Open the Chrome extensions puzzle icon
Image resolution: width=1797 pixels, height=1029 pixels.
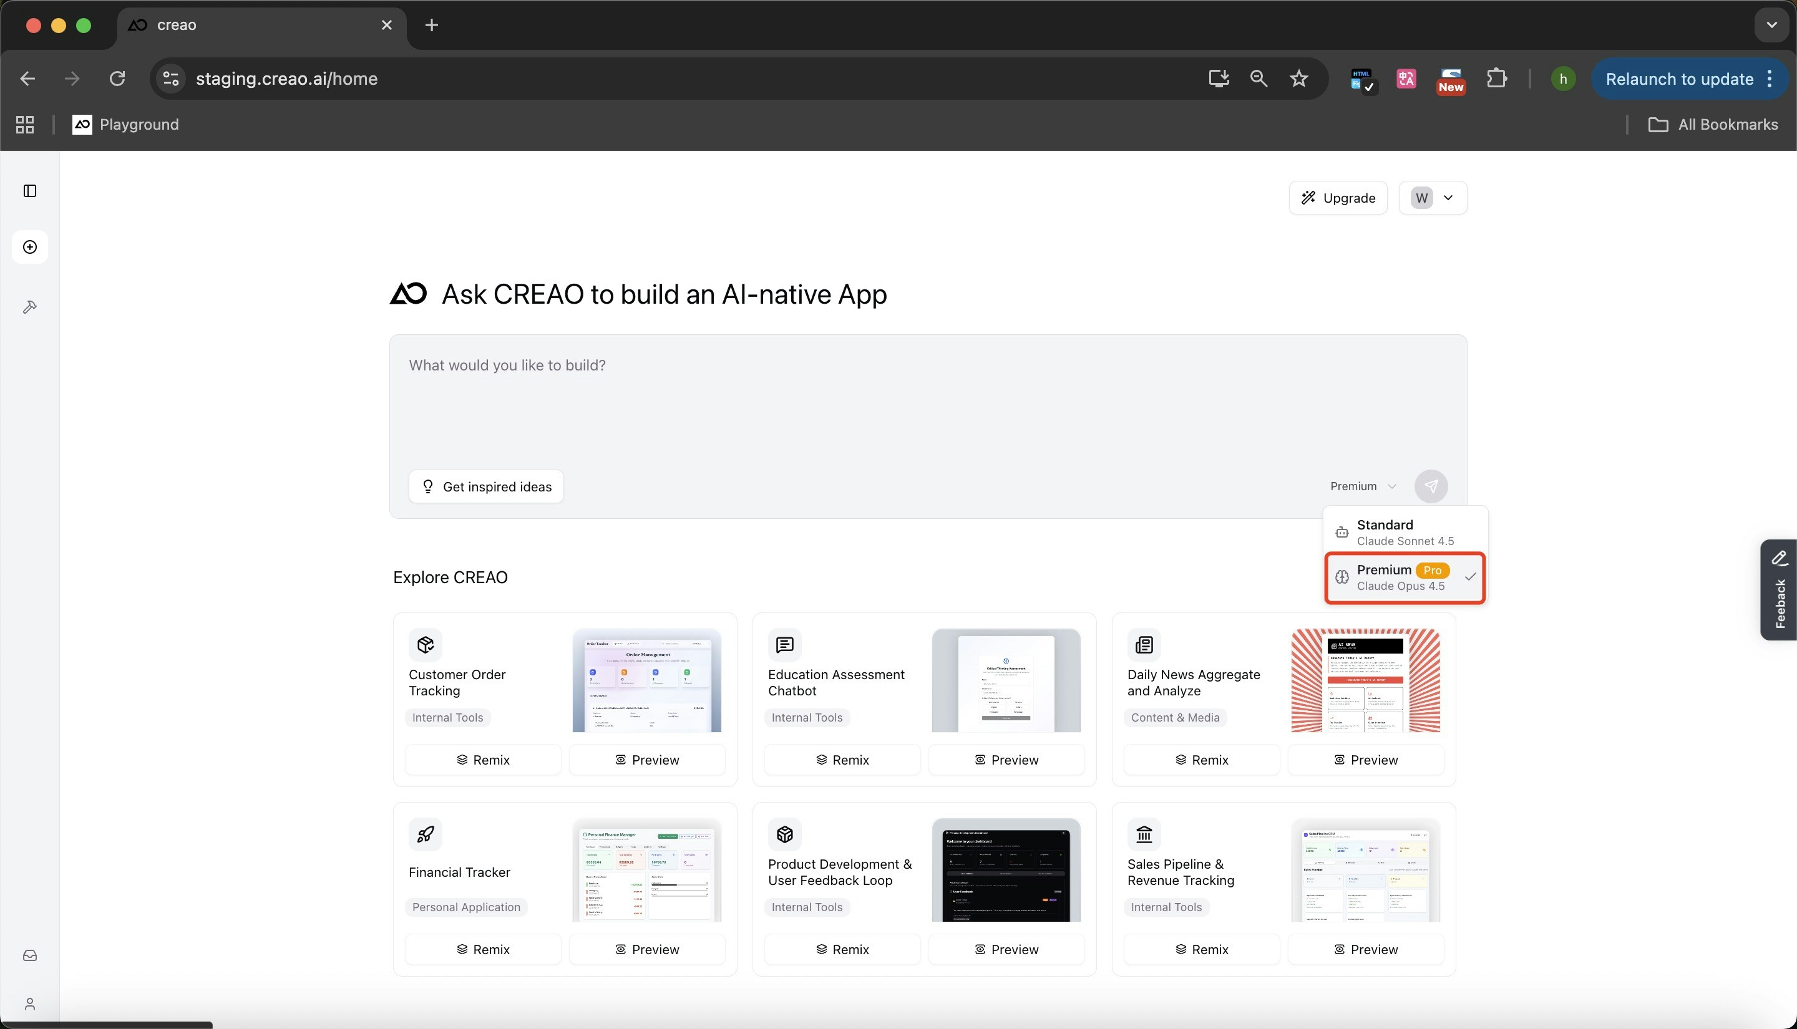tap(1496, 79)
